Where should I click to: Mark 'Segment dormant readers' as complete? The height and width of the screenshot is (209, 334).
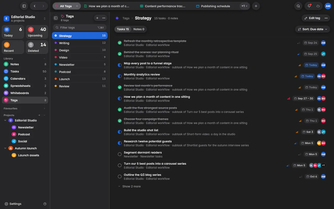point(120,154)
